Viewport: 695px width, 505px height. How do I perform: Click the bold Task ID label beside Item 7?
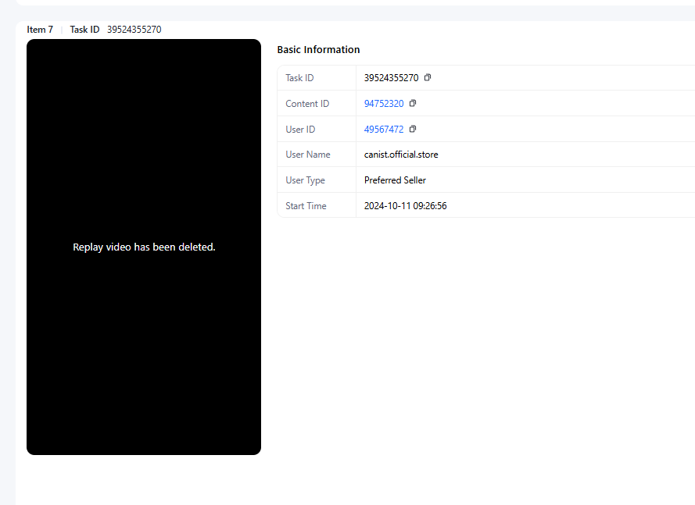[84, 30]
